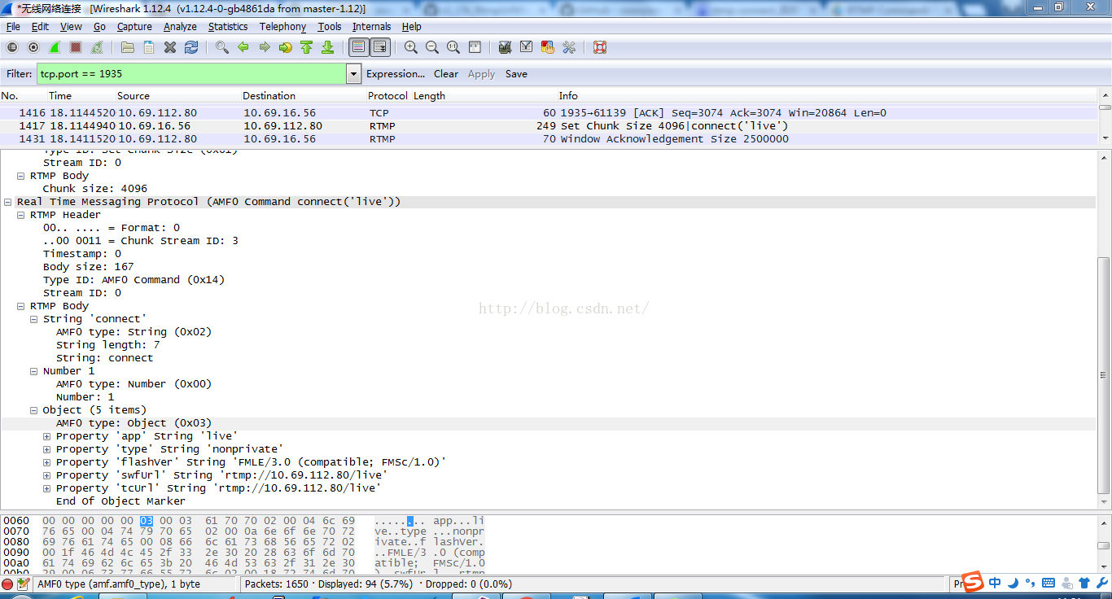Save the current filter
1112x599 pixels.
[x=516, y=74]
